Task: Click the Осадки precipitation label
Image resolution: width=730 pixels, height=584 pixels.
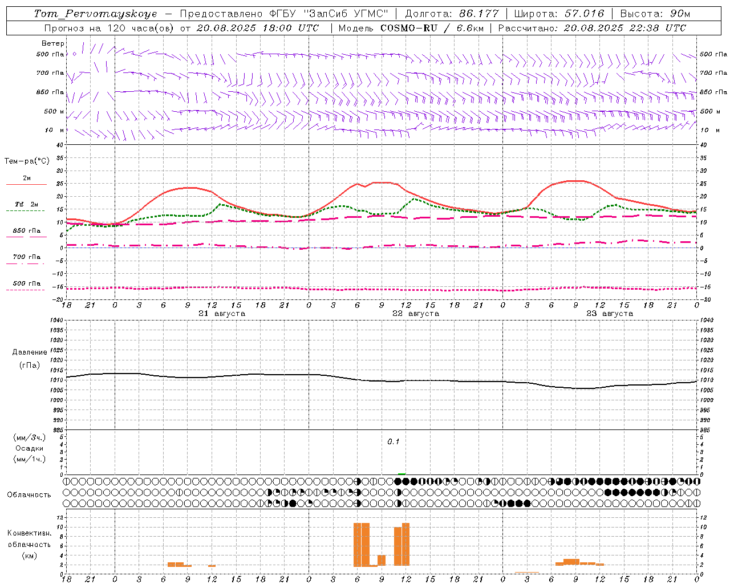Action: tap(30, 448)
